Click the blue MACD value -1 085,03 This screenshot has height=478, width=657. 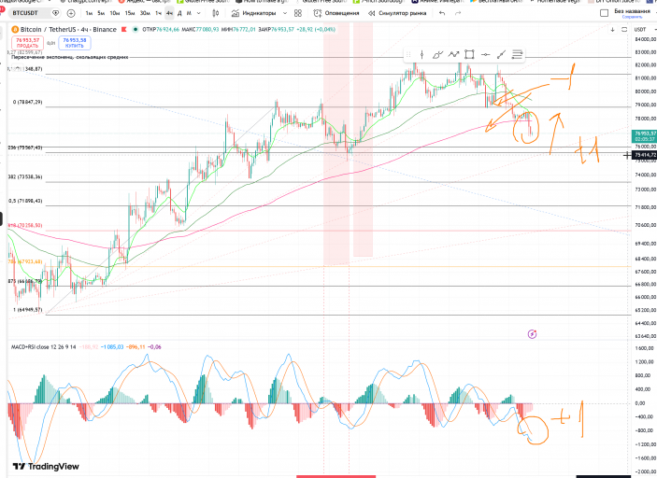(x=112, y=347)
